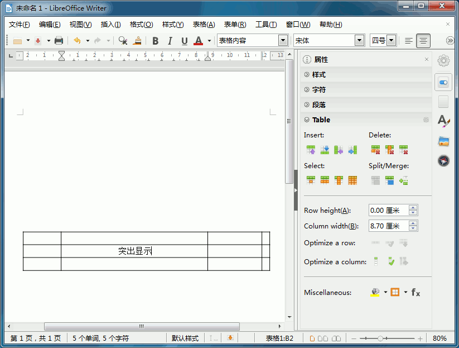The width and height of the screenshot is (459, 348).
Task: Click the Column width input field
Action: coord(388,226)
